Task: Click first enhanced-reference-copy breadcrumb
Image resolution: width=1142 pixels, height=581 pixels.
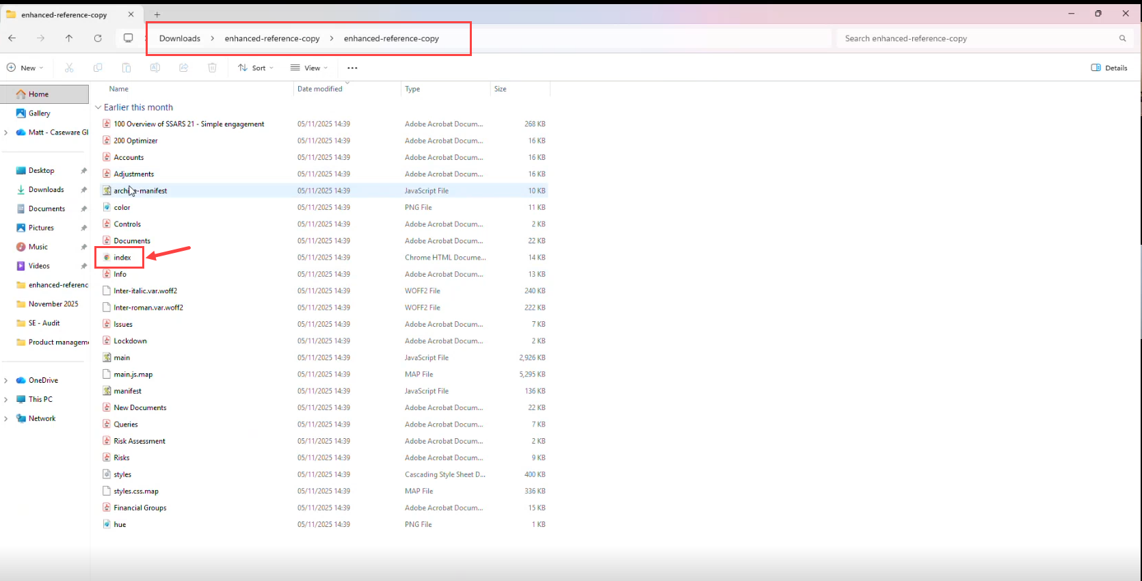Action: (x=272, y=38)
